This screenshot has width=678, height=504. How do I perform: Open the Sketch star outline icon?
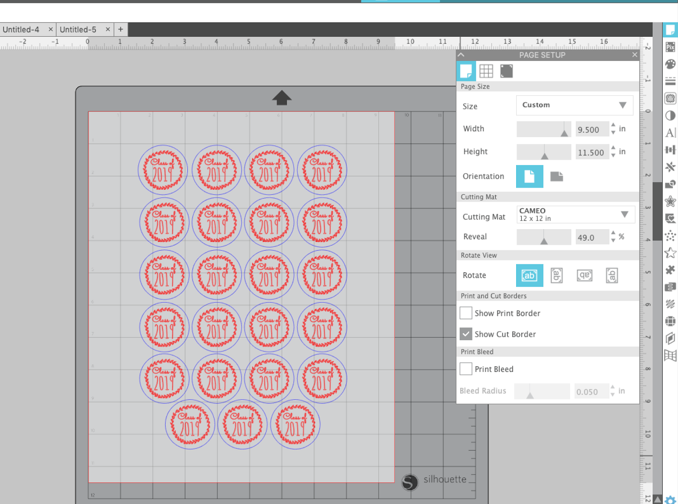(670, 253)
